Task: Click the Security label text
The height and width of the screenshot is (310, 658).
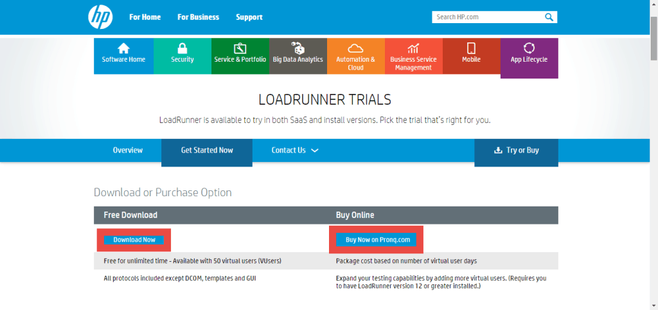Action: point(182,60)
